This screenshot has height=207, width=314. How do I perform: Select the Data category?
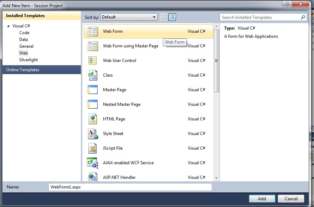click(24, 40)
